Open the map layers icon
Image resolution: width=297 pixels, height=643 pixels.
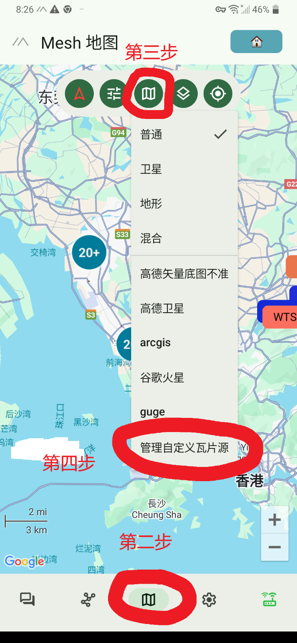pyautogui.click(x=183, y=94)
